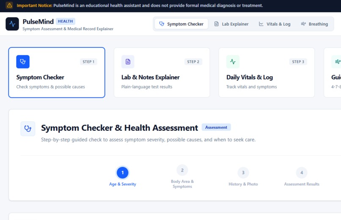
Task: Open the Breathing tab
Action: [314, 24]
